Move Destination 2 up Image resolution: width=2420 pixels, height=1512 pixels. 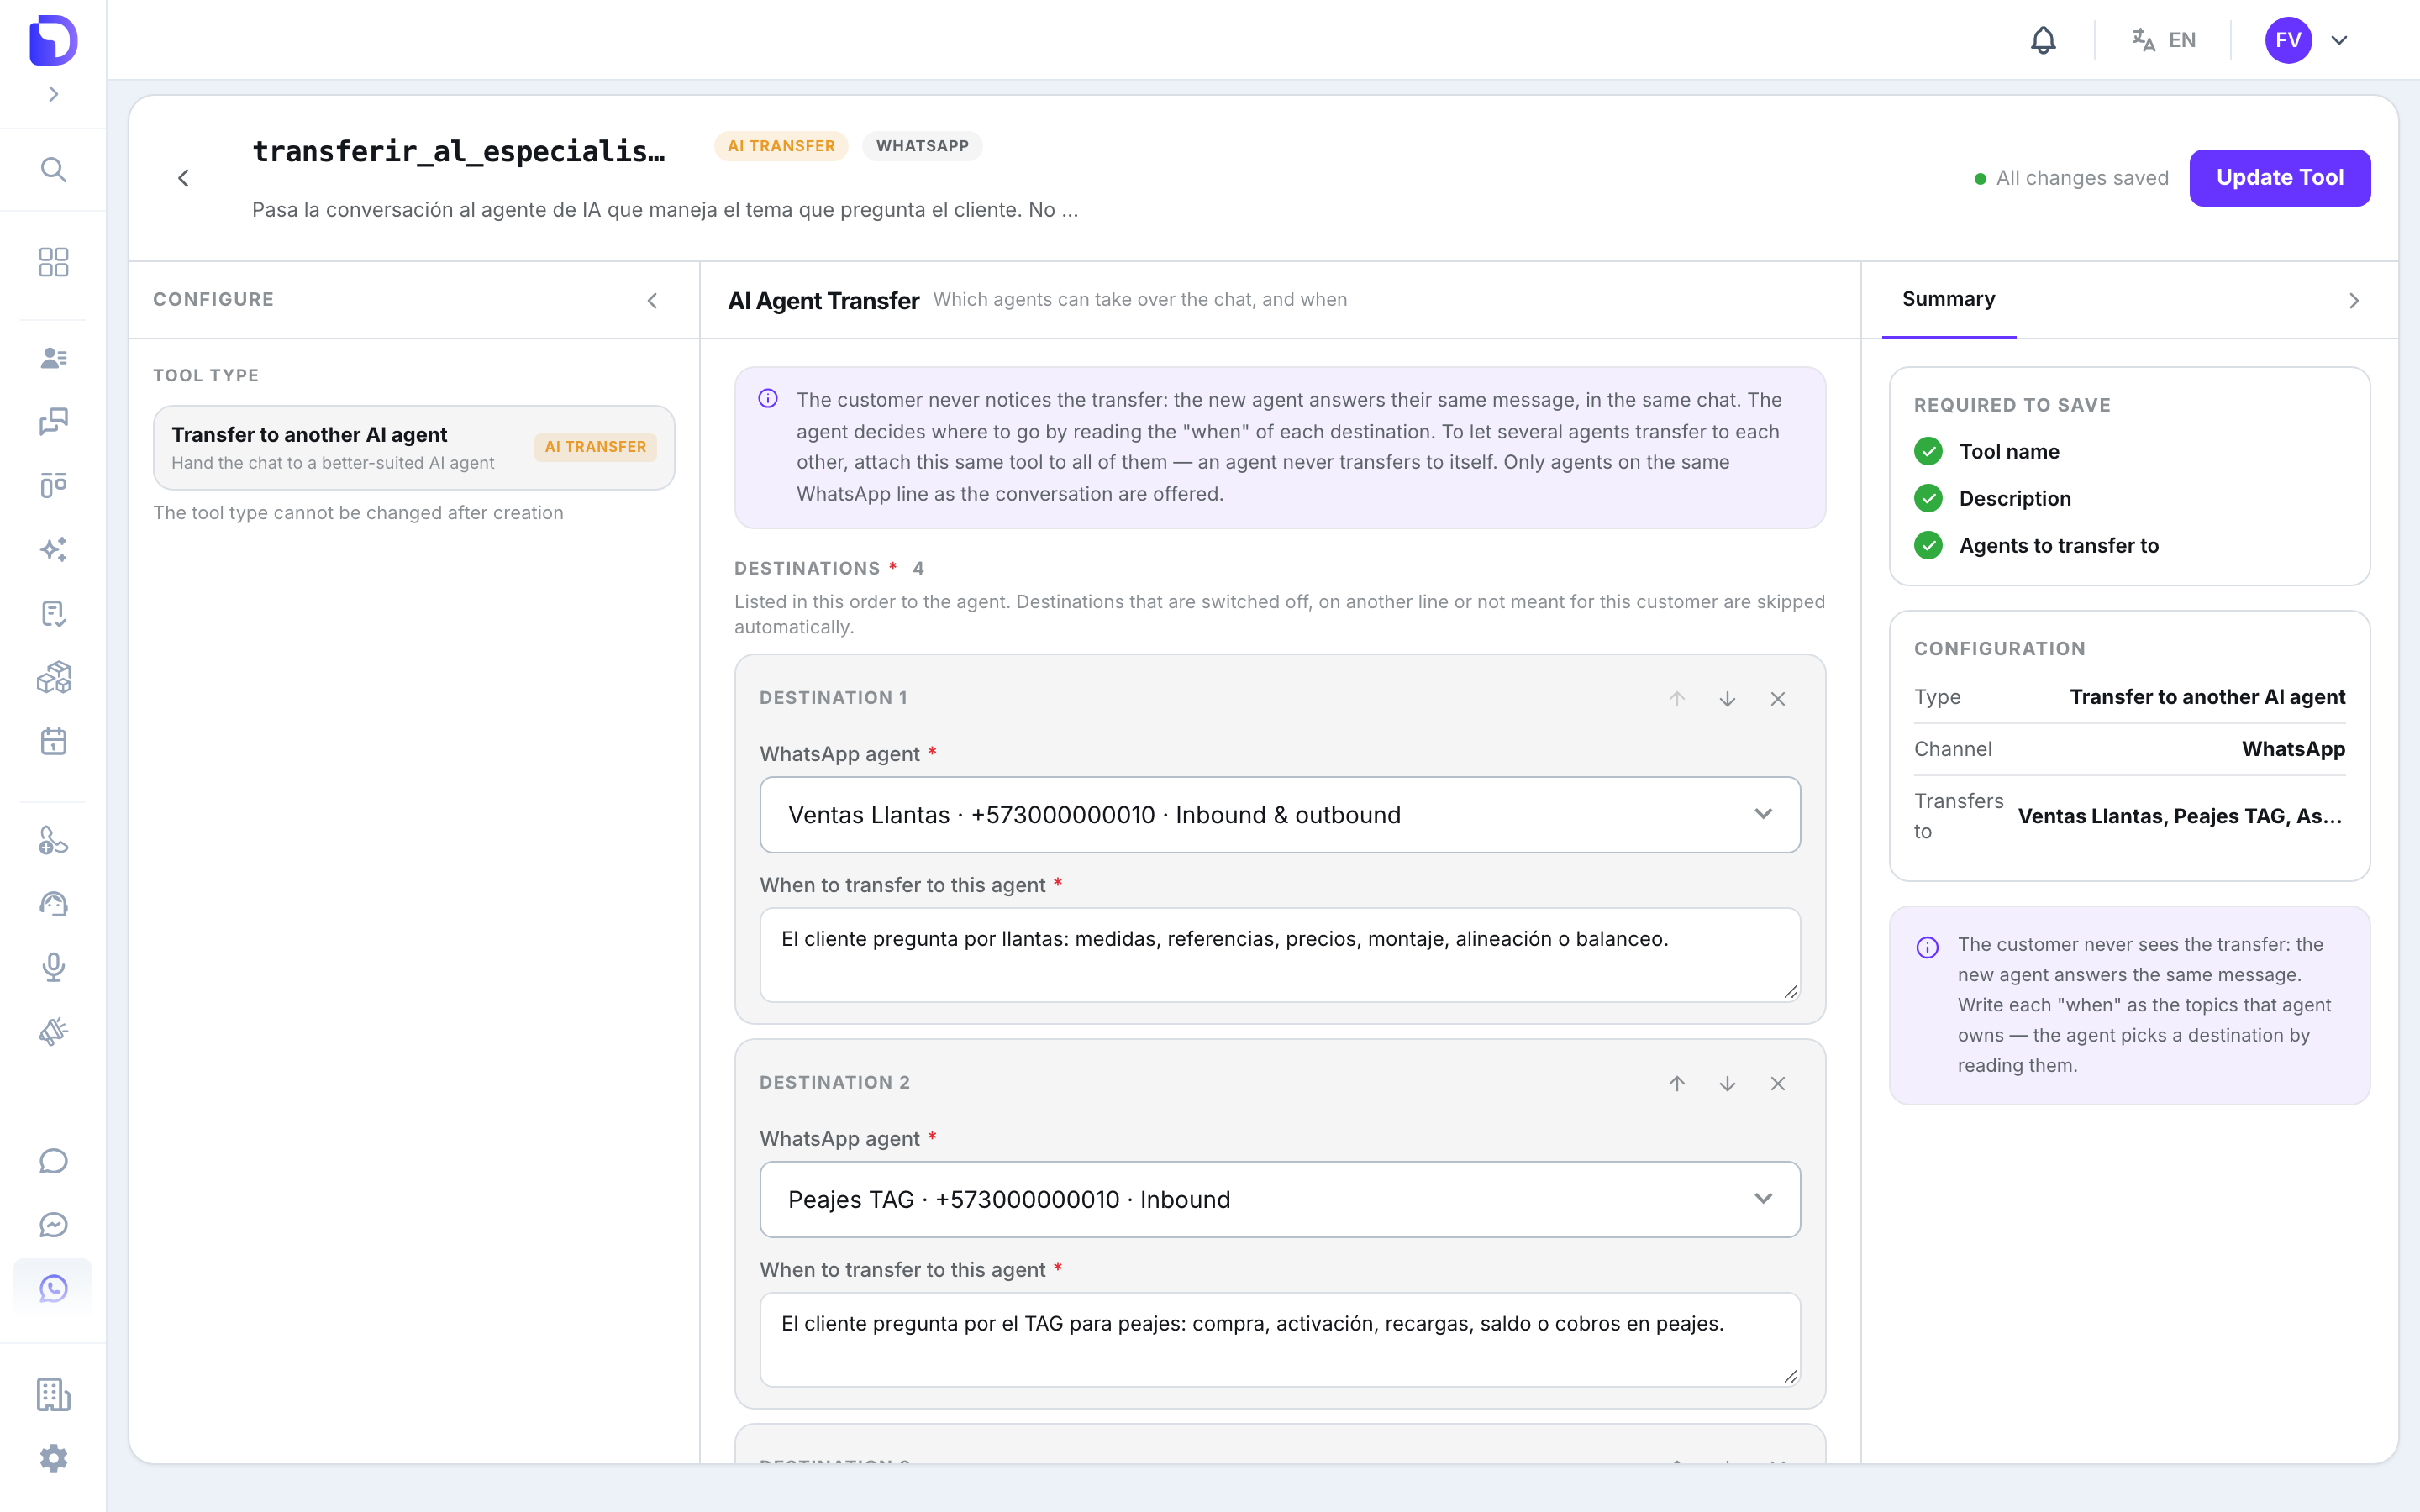(x=1677, y=1083)
